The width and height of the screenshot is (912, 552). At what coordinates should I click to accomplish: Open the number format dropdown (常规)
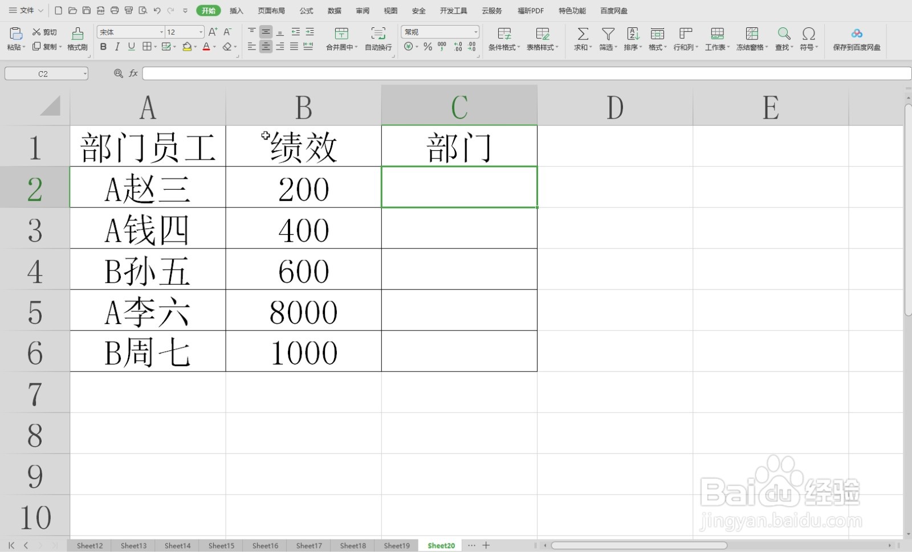476,32
